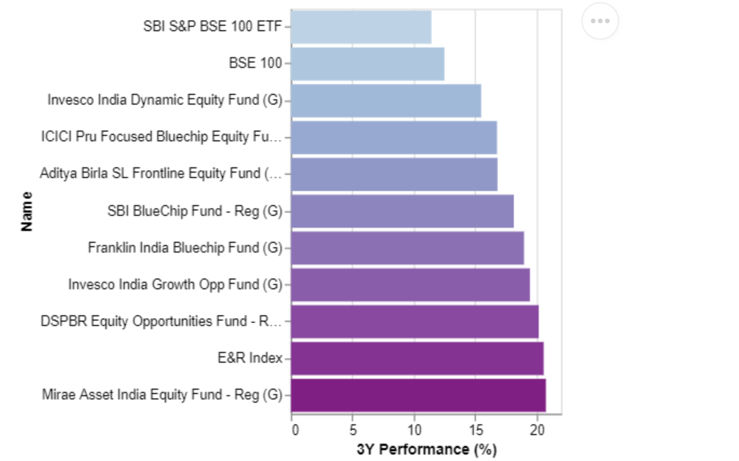
Task: Click the SBI S&P BSE 100 ETF bar
Action: 361,27
